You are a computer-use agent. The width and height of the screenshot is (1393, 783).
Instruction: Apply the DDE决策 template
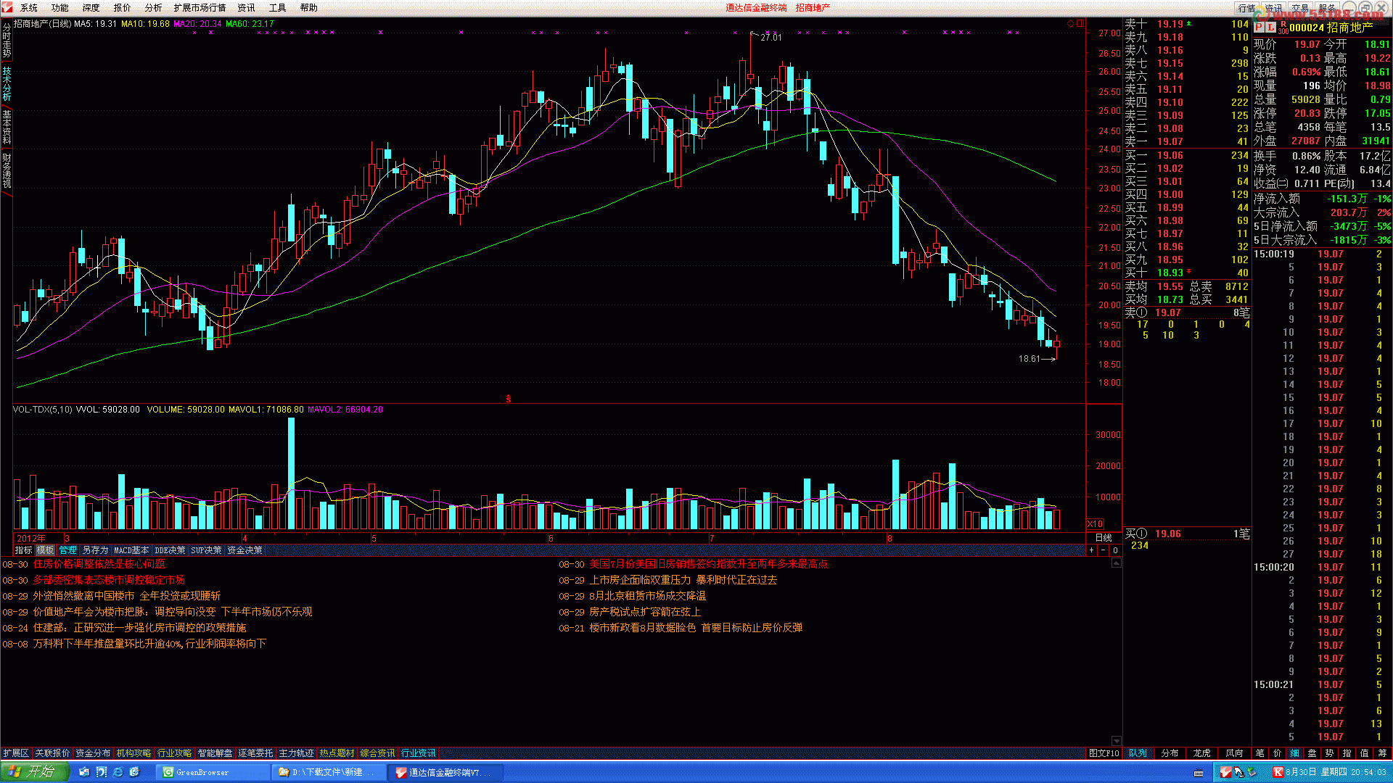click(170, 551)
